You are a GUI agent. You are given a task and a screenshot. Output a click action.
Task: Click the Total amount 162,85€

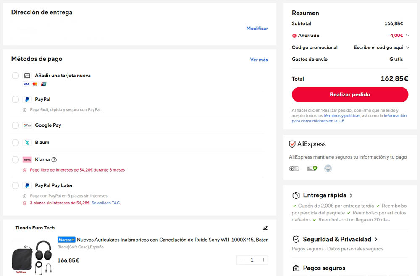394,78
